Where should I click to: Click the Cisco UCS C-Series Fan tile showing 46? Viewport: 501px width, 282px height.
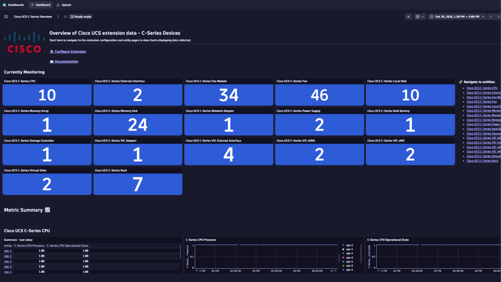pyautogui.click(x=319, y=95)
